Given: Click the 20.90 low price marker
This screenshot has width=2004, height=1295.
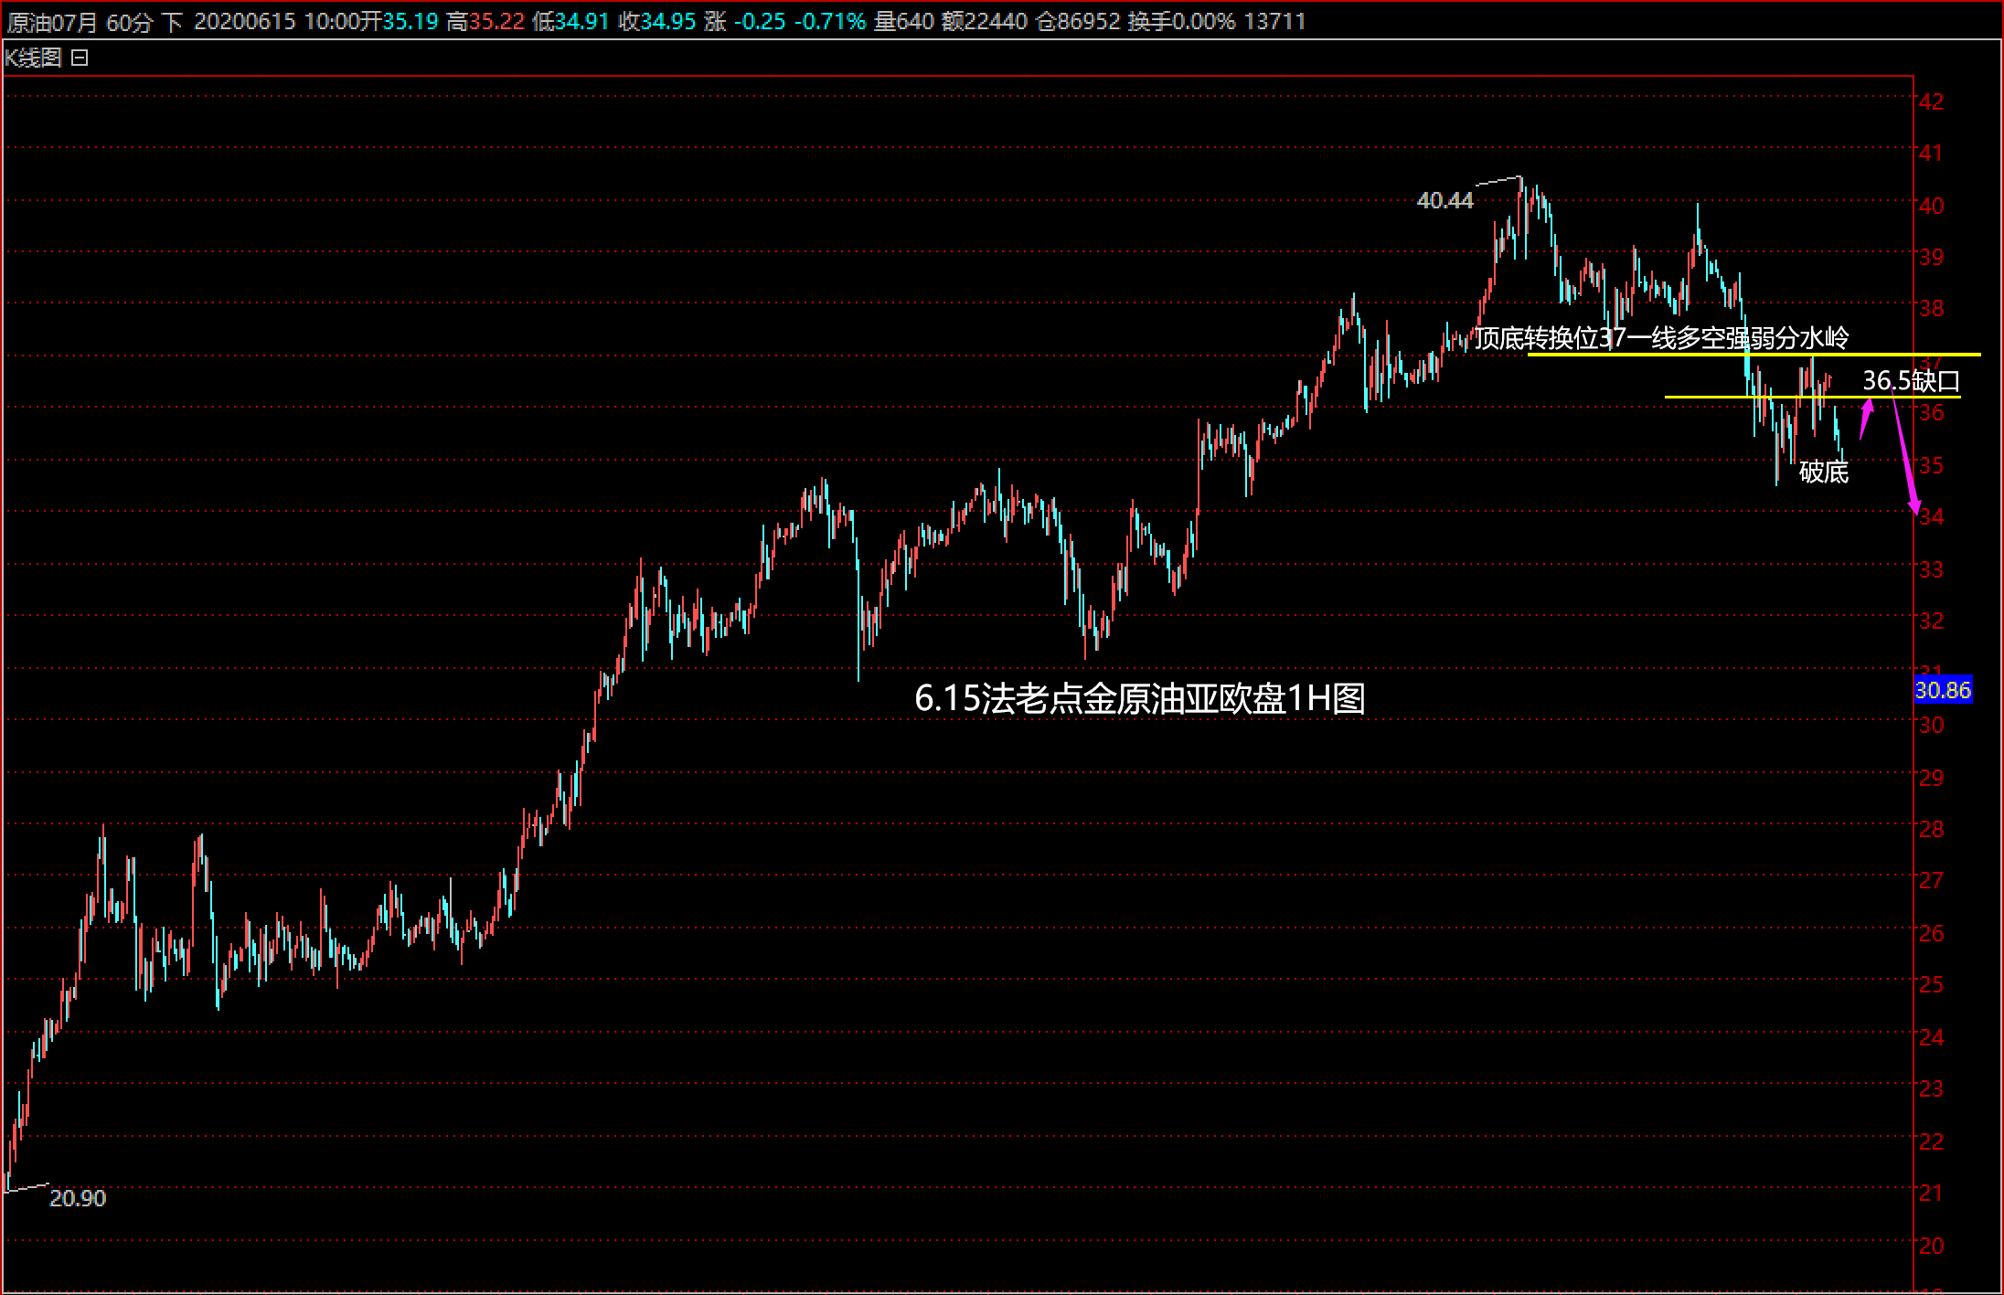Looking at the screenshot, I should (x=78, y=1198).
